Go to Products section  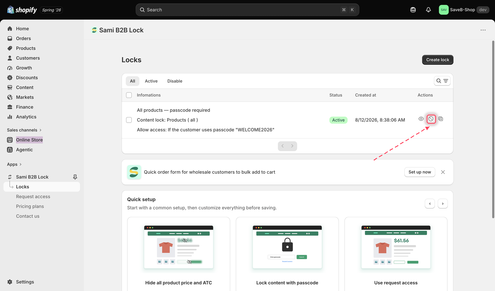(x=26, y=48)
